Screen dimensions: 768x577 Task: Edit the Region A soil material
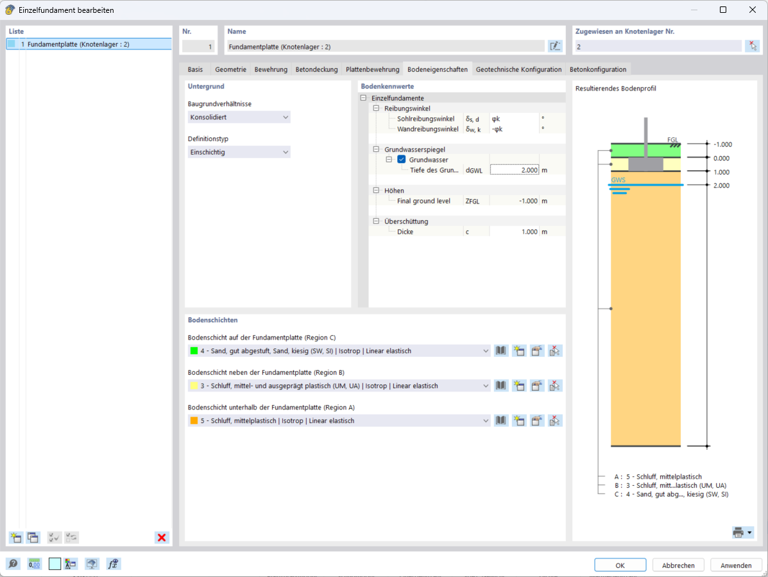click(537, 420)
